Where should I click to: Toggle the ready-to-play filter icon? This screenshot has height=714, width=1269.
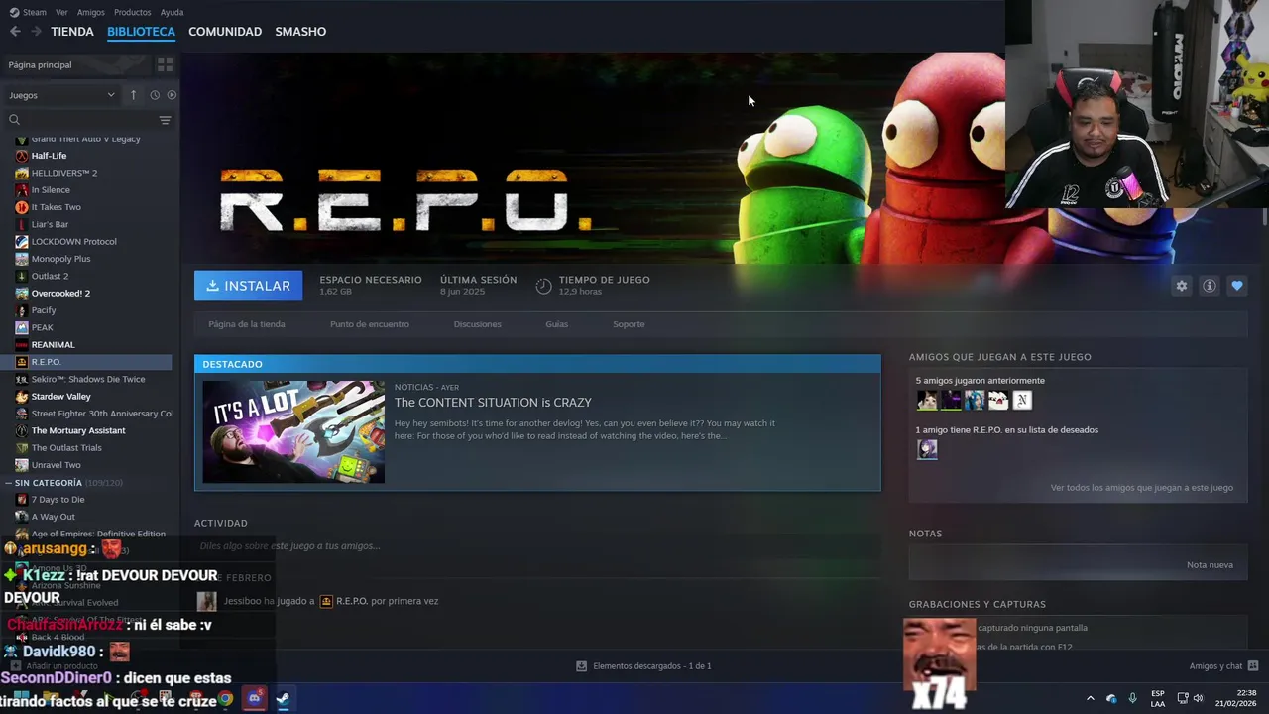pos(172,95)
